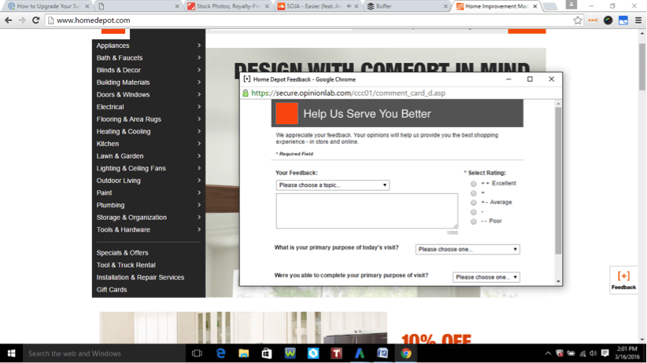
Task: Switch to the Buffer tab
Action: (407, 6)
